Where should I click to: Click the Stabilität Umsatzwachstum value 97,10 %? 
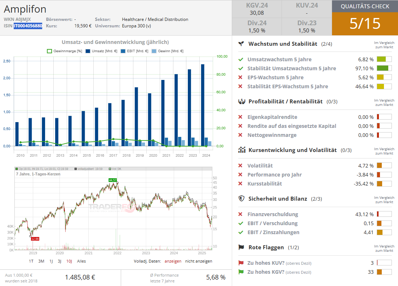364,68
